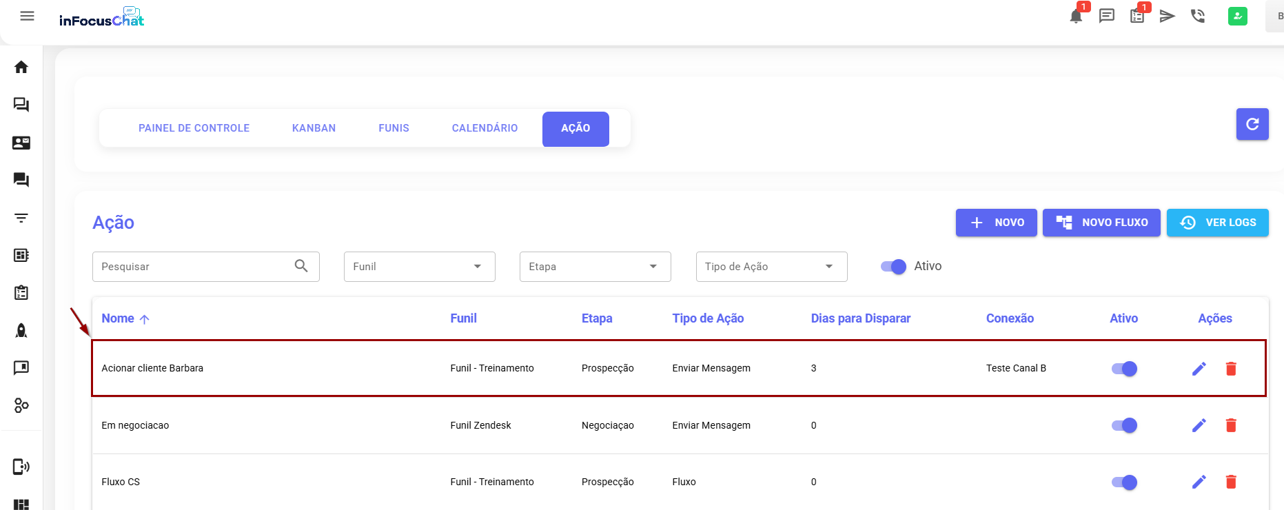
Task: Click the notifications bell icon
Action: [x=1075, y=17]
